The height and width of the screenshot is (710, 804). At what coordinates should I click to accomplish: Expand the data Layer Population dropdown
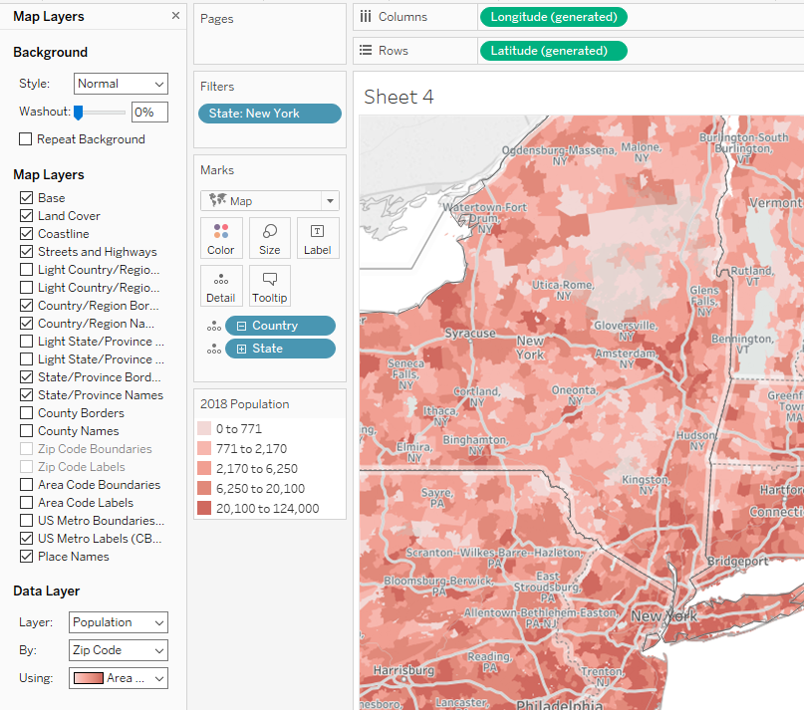pyautogui.click(x=119, y=622)
